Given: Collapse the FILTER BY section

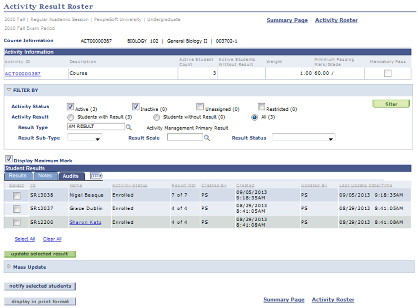Looking at the screenshot, I should (x=9, y=90).
